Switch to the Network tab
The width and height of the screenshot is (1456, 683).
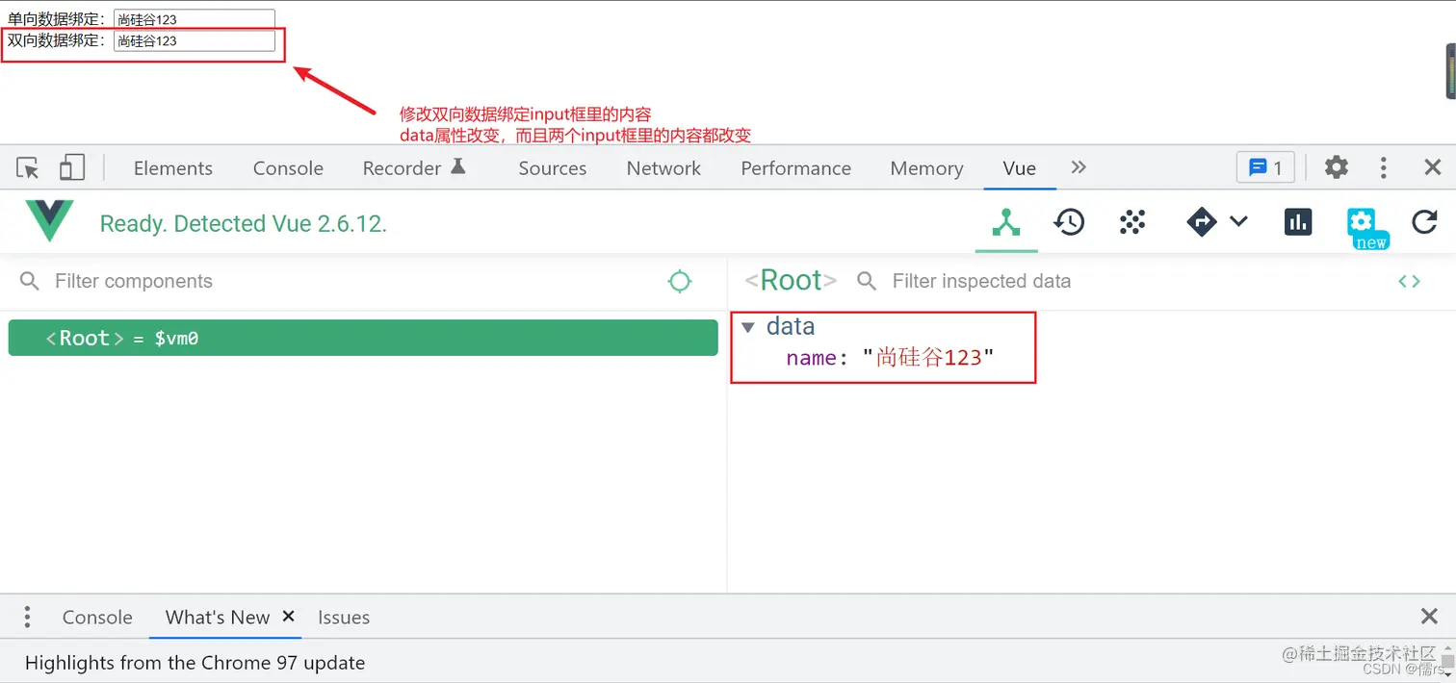pyautogui.click(x=663, y=167)
